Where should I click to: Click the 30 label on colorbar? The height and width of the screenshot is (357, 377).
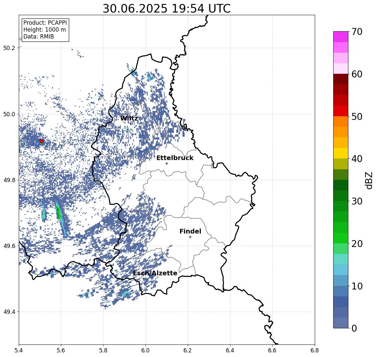click(x=357, y=201)
